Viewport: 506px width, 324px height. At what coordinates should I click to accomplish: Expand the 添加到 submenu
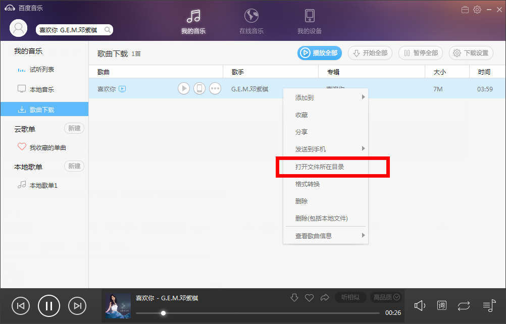click(326, 98)
